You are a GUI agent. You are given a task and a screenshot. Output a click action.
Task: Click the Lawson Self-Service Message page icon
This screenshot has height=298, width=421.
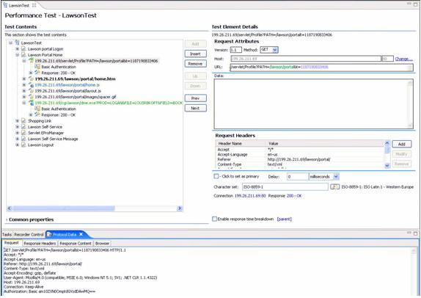[23, 139]
